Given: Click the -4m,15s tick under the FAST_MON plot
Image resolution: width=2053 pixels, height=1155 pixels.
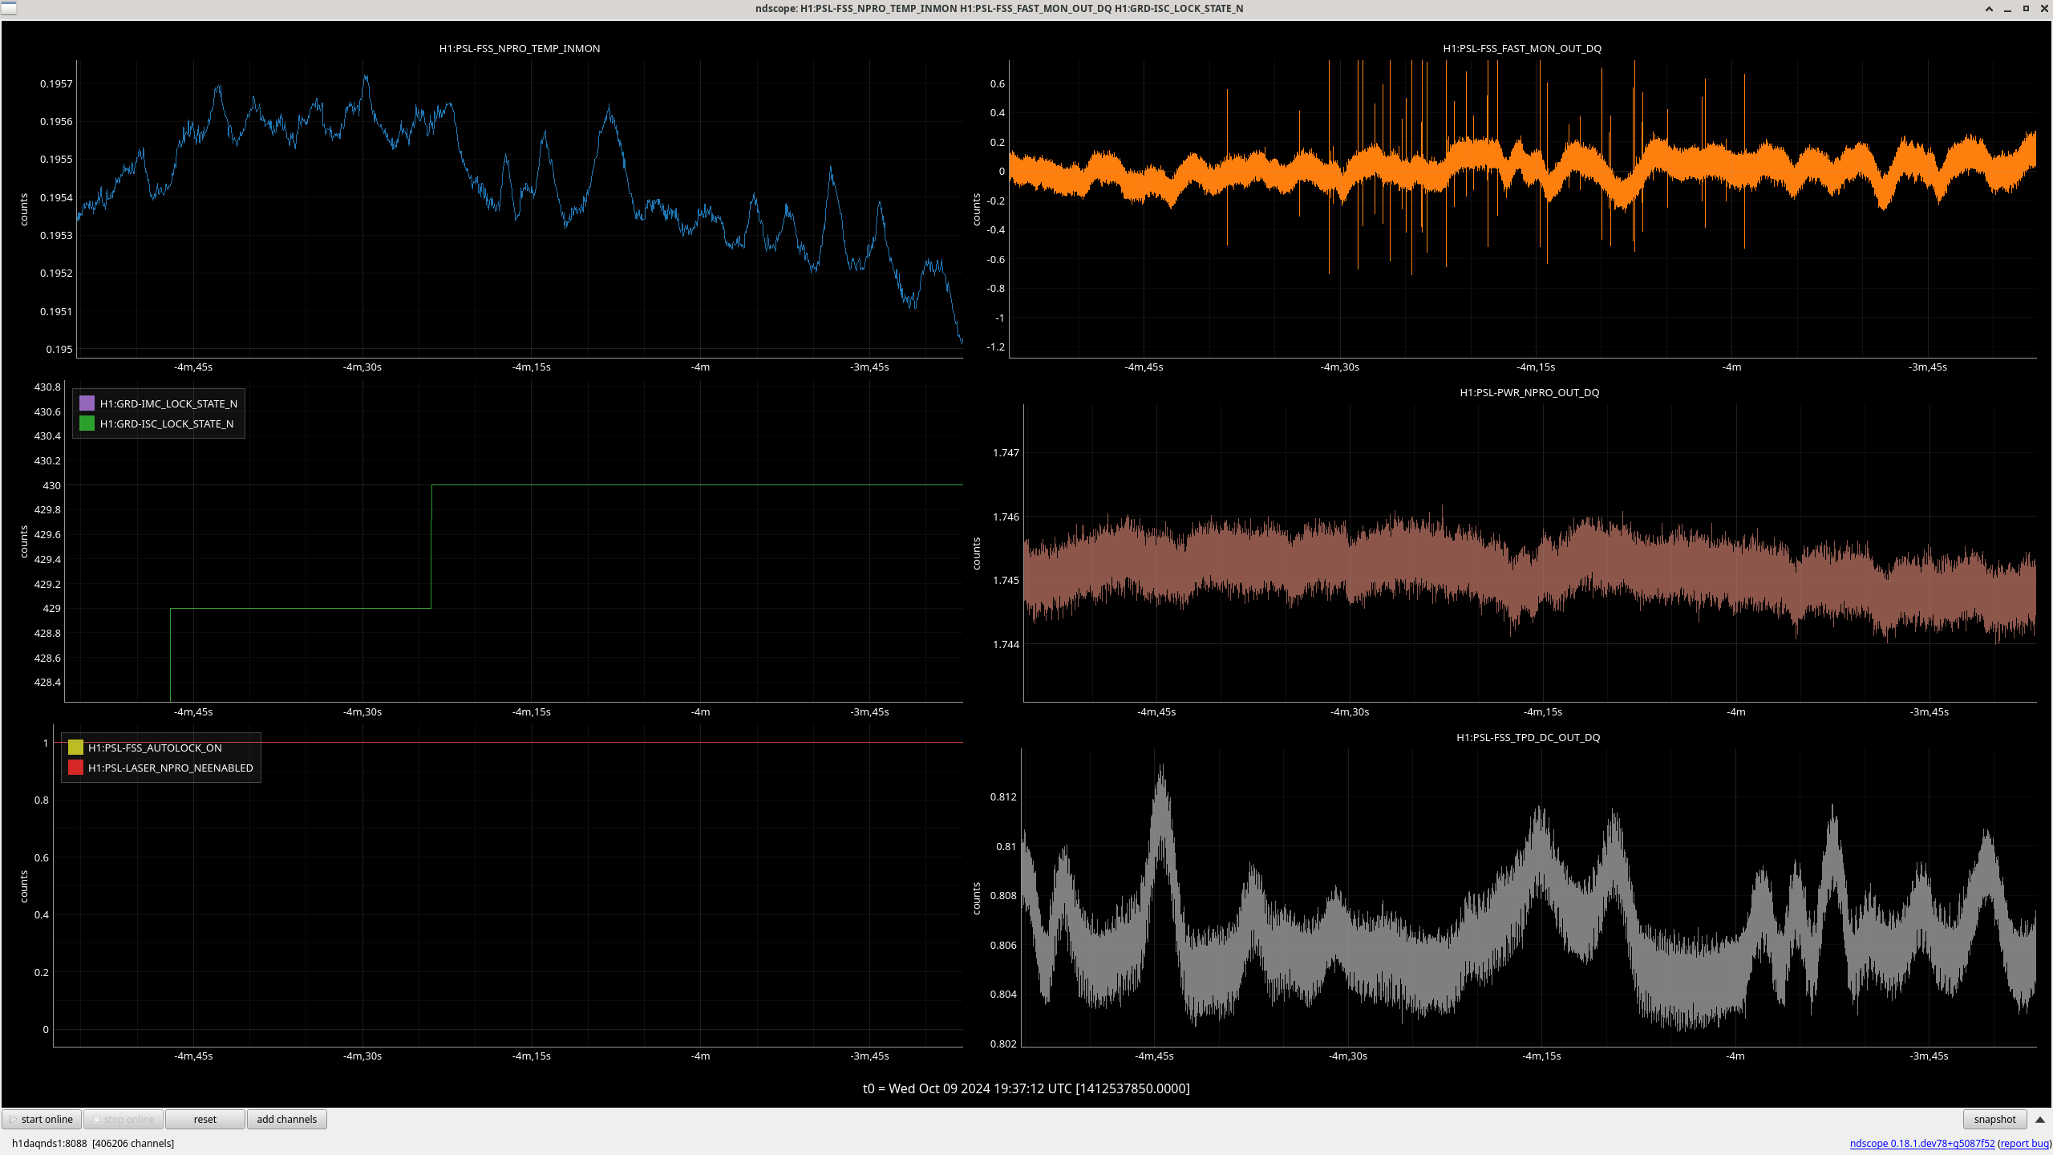Looking at the screenshot, I should (1536, 367).
